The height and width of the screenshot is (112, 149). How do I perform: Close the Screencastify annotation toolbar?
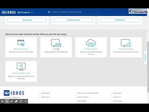click(x=25, y=101)
